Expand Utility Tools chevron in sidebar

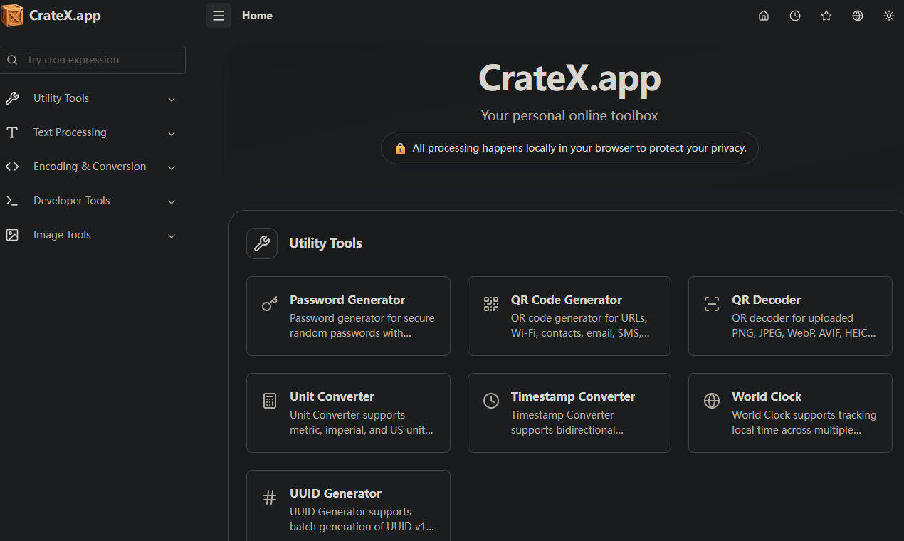point(172,99)
